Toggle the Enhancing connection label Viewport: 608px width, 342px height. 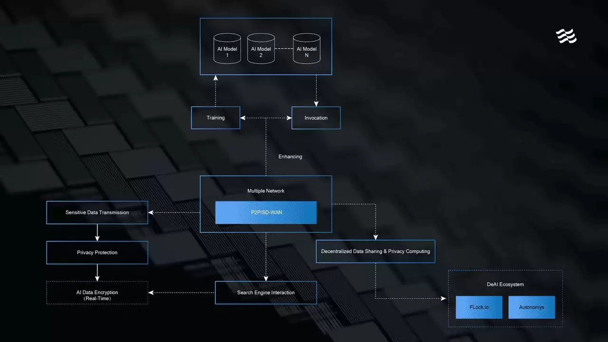click(290, 156)
